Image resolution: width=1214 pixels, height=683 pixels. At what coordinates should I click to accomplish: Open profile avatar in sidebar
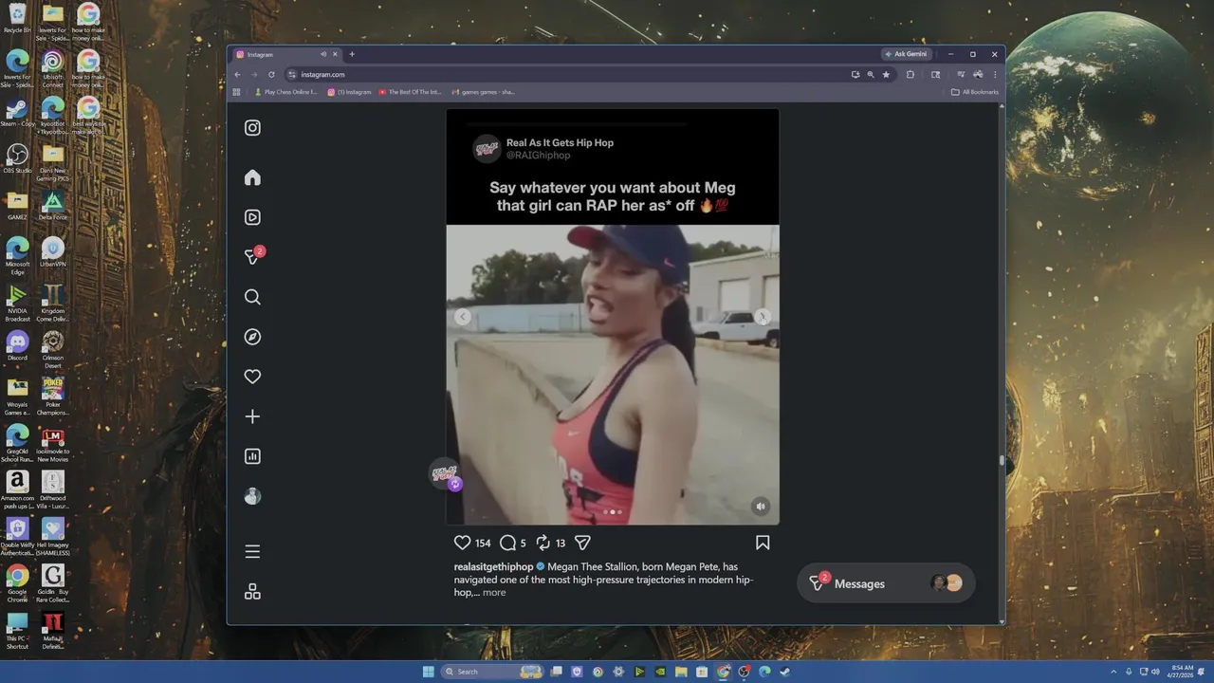pos(252,496)
